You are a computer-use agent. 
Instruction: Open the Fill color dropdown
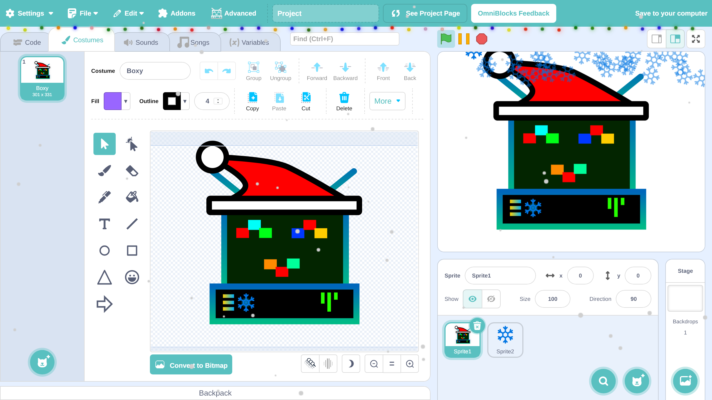click(x=126, y=101)
